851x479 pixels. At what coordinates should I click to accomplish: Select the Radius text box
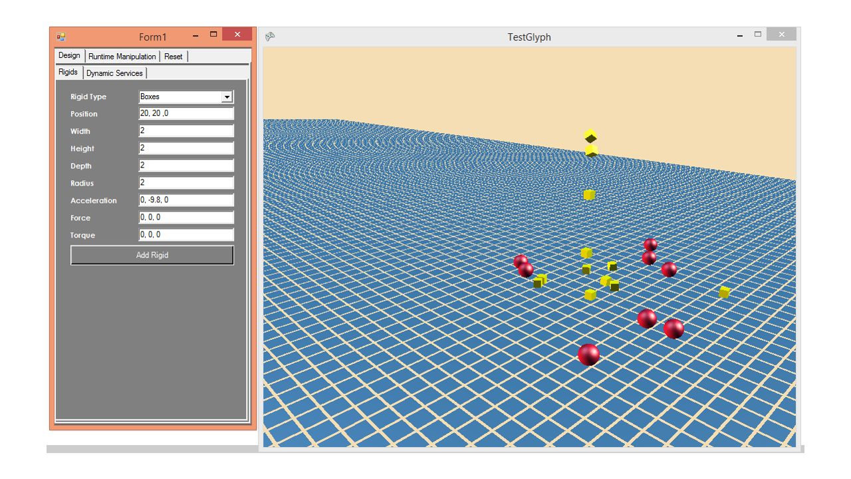click(x=185, y=182)
